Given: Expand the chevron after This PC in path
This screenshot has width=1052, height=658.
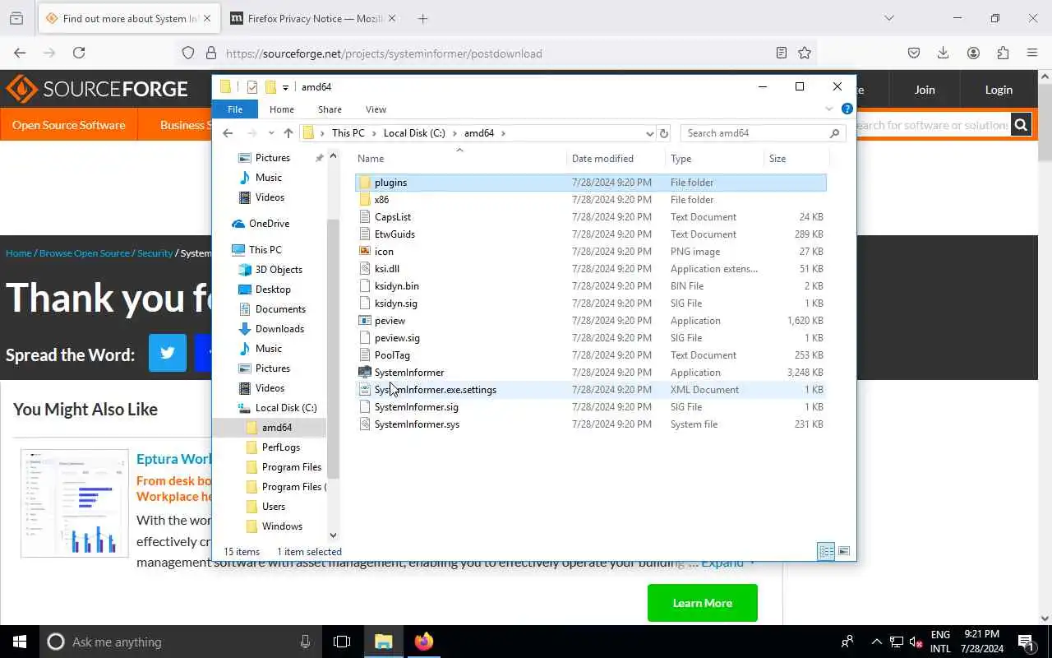Looking at the screenshot, I should (x=373, y=133).
